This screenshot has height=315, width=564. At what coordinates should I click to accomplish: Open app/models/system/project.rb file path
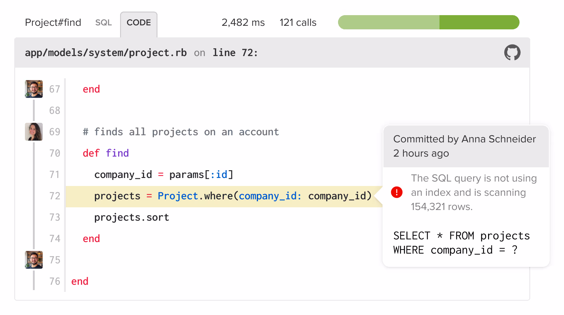(106, 52)
